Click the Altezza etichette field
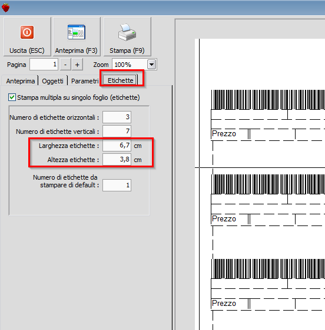Screen dimensions: 325x330 click(117, 160)
